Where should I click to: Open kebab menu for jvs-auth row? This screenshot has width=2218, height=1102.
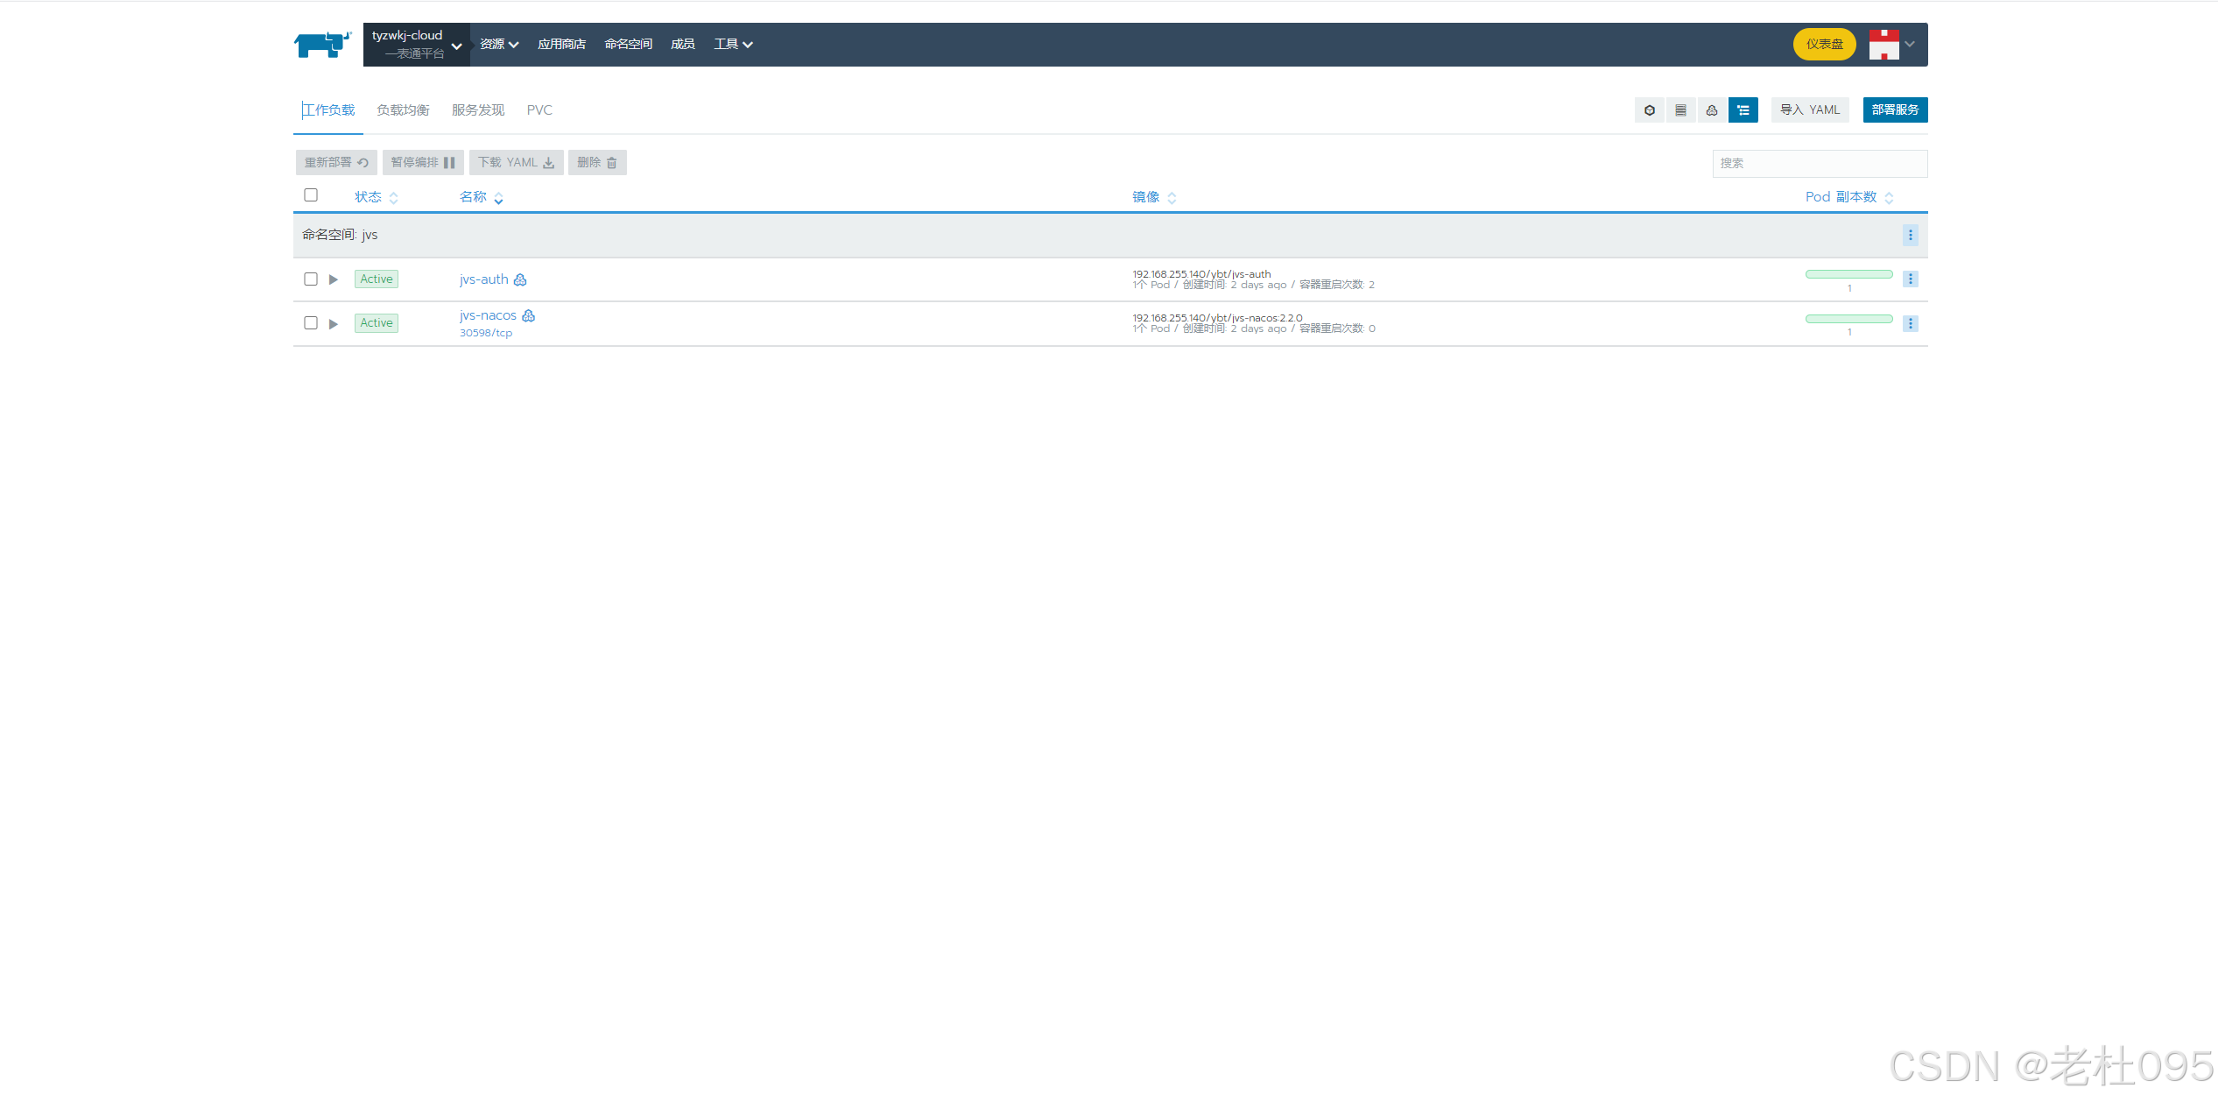[1910, 279]
